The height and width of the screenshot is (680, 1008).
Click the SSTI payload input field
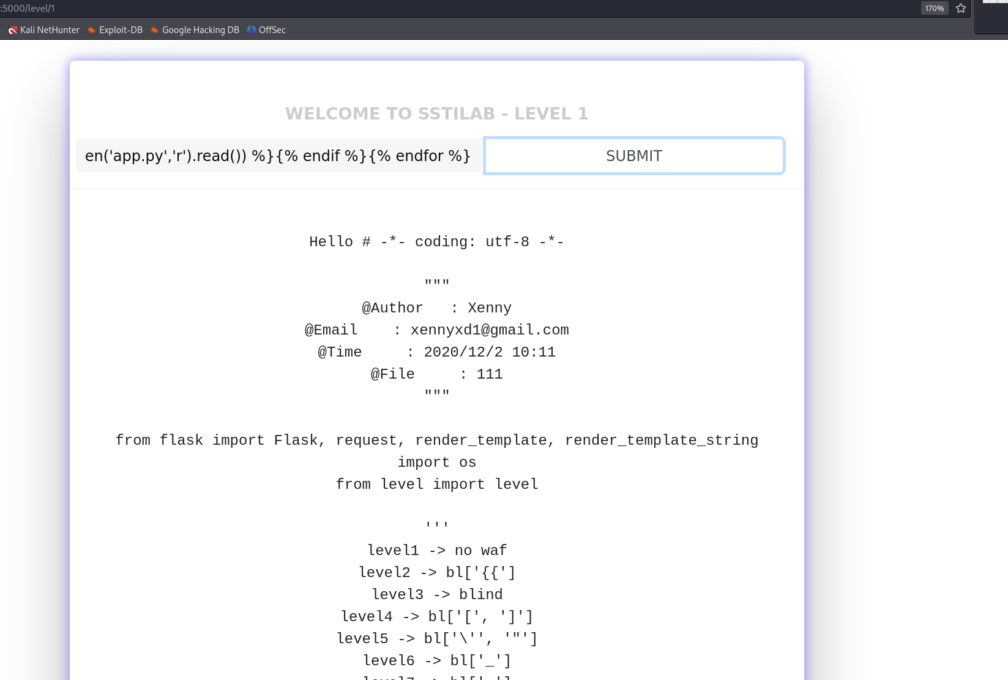[x=278, y=156]
